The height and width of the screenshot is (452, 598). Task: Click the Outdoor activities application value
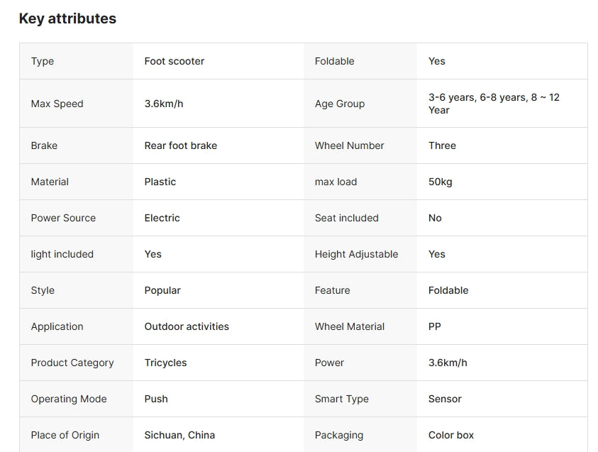pos(187,326)
